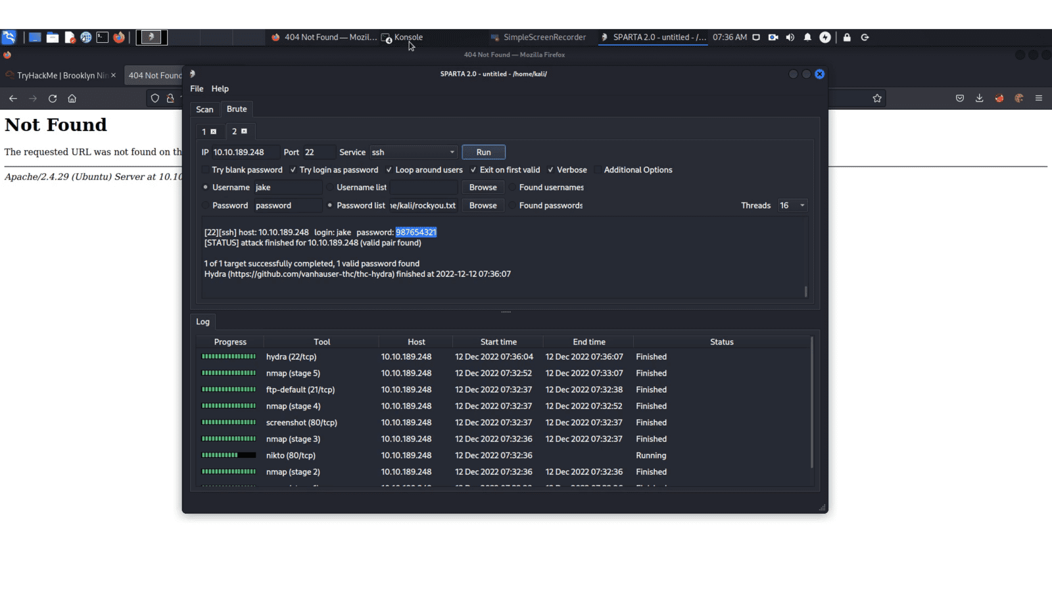This screenshot has height=592, width=1052.
Task: Click the screen recorder camera tray icon
Action: (773, 37)
